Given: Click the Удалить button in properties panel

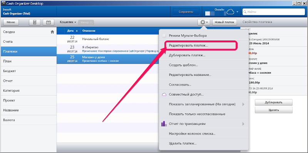Looking at the screenshot, I should pyautogui.click(x=274, y=110).
